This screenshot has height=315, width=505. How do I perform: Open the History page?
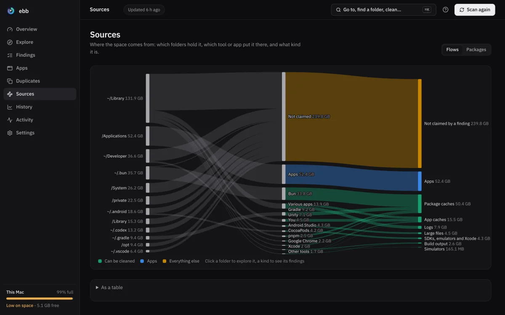[x=40, y=107]
